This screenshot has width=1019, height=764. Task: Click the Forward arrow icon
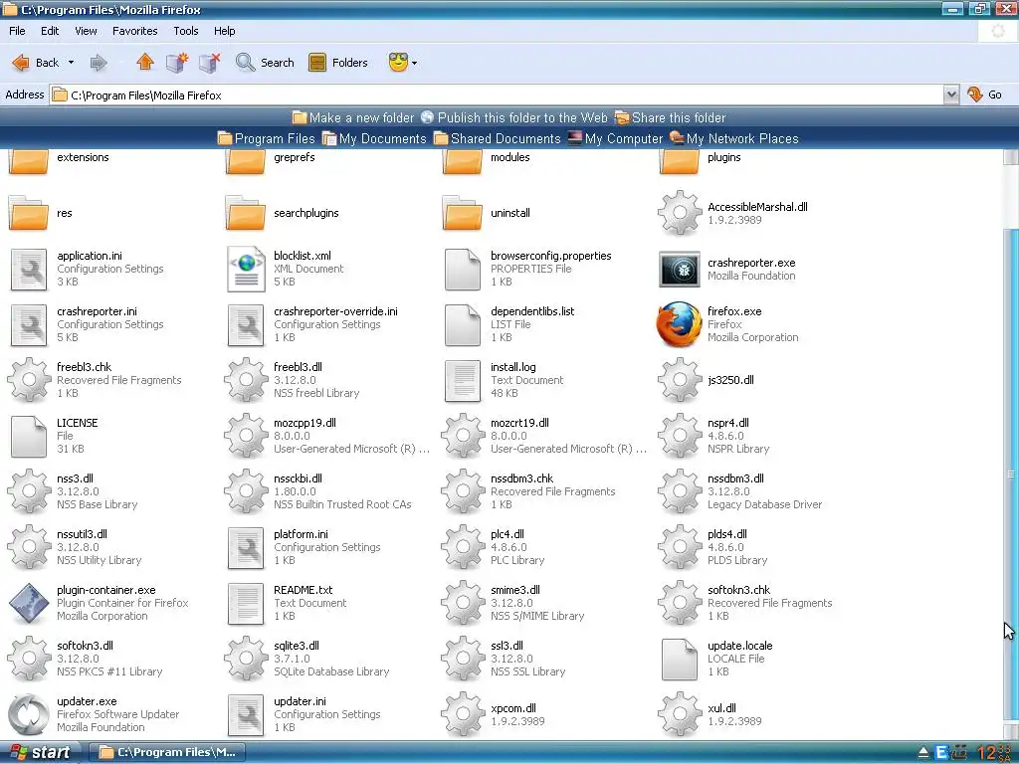click(99, 63)
